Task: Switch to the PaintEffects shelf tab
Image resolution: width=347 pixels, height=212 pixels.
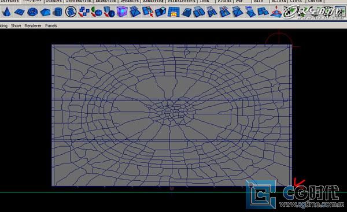Action: tap(181, 1)
